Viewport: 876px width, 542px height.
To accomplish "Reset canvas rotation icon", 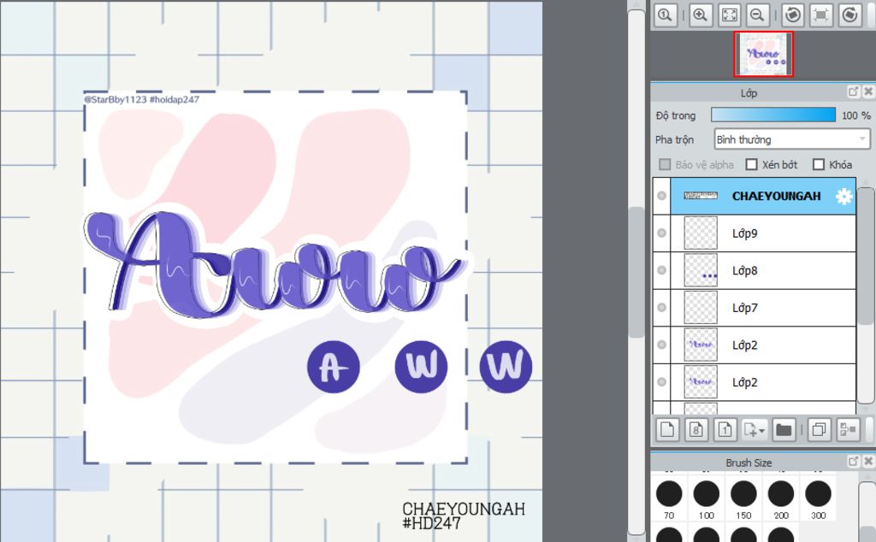I will (820, 15).
